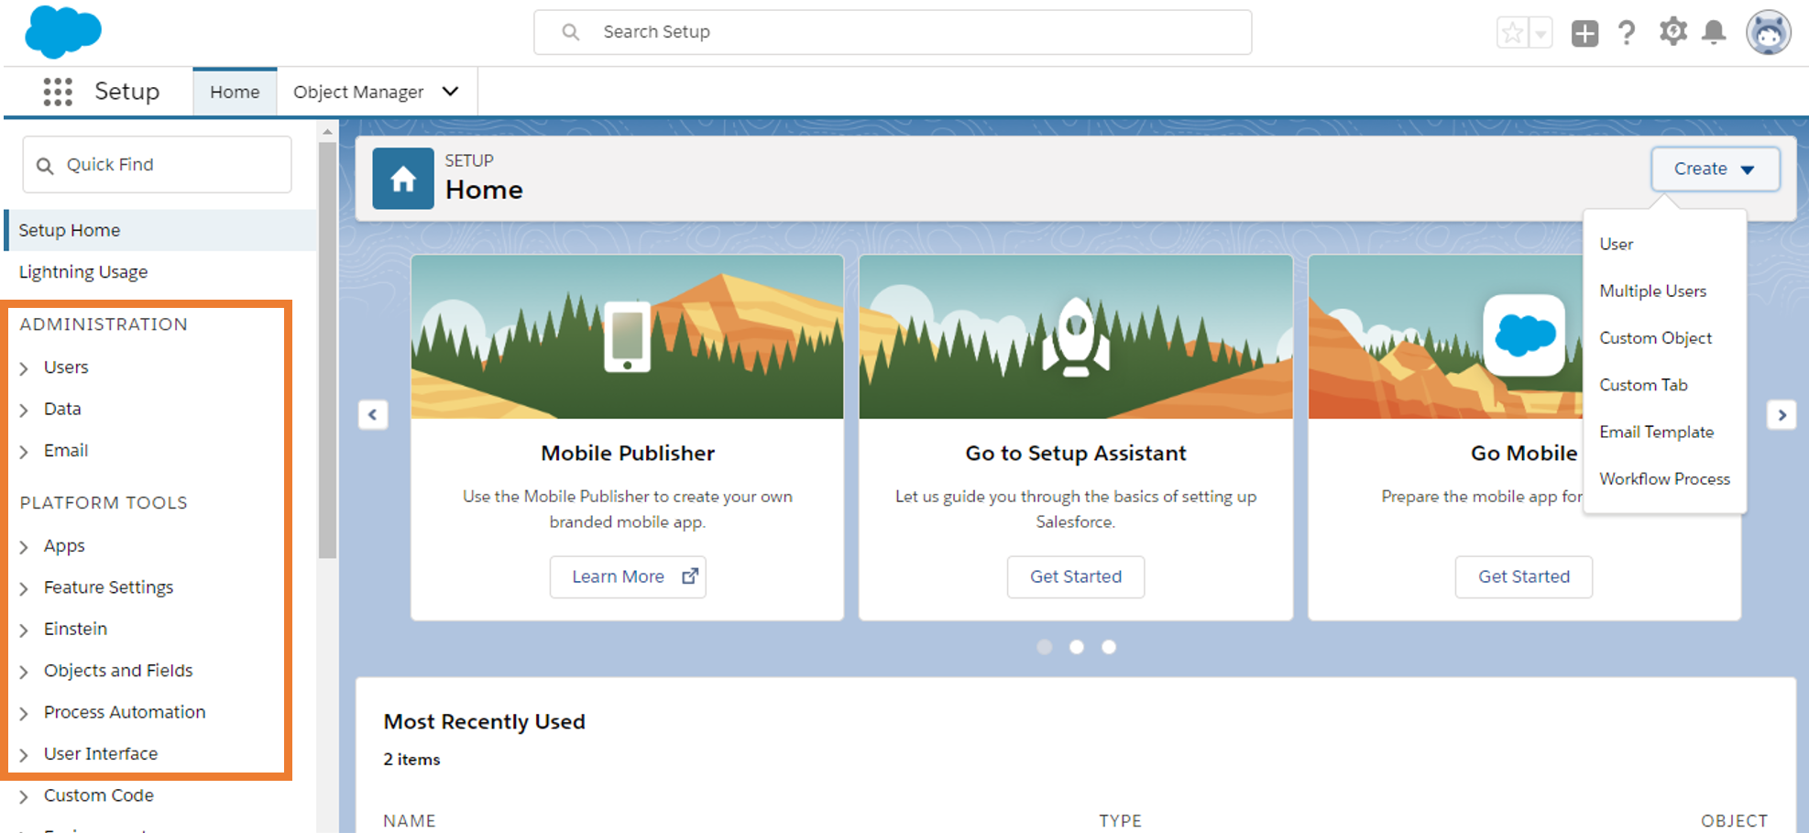
Task: Select the first carousel indicator dot
Action: (x=1044, y=647)
